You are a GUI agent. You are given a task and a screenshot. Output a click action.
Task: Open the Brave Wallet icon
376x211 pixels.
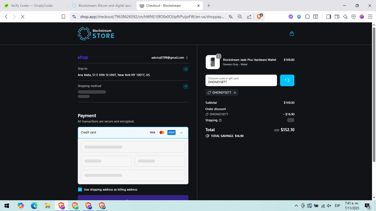[337, 17]
